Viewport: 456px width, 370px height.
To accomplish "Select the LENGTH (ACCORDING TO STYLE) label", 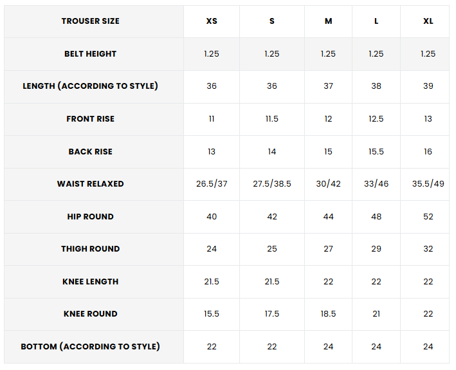I will 90,86.
